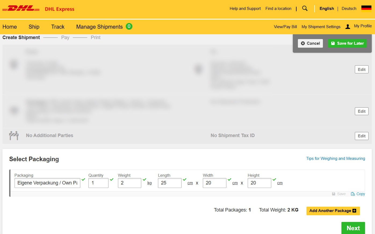The width and height of the screenshot is (375, 234).
Task: Go to the Home menu
Action: pyautogui.click(x=10, y=27)
